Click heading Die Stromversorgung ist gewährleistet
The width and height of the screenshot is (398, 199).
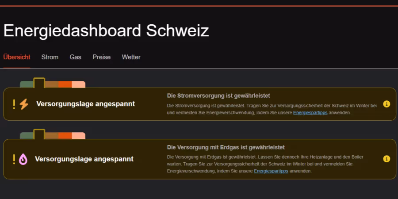(x=218, y=96)
